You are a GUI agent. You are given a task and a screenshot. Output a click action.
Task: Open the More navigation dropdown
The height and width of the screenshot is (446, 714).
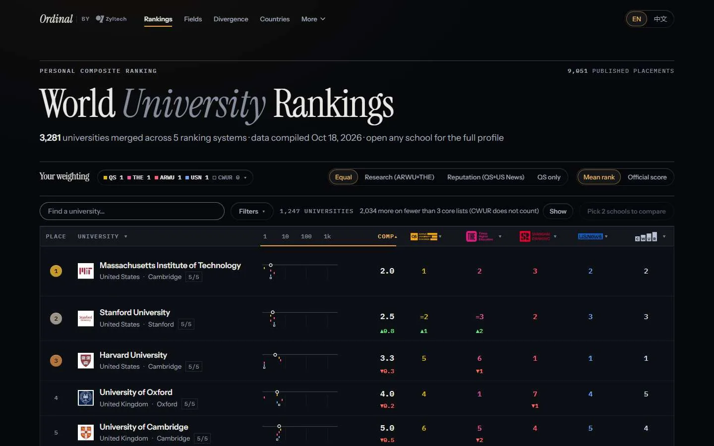313,19
